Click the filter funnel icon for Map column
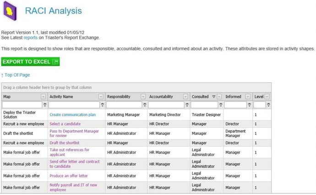This screenshot has height=195, width=316. [x=45, y=105]
